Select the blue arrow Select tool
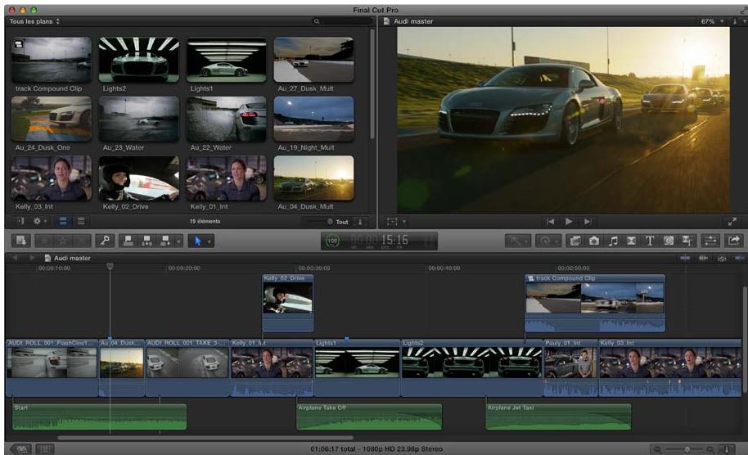748x455 pixels. pos(197,241)
